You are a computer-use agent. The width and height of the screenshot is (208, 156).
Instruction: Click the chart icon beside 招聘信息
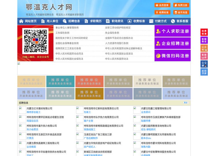64,21
